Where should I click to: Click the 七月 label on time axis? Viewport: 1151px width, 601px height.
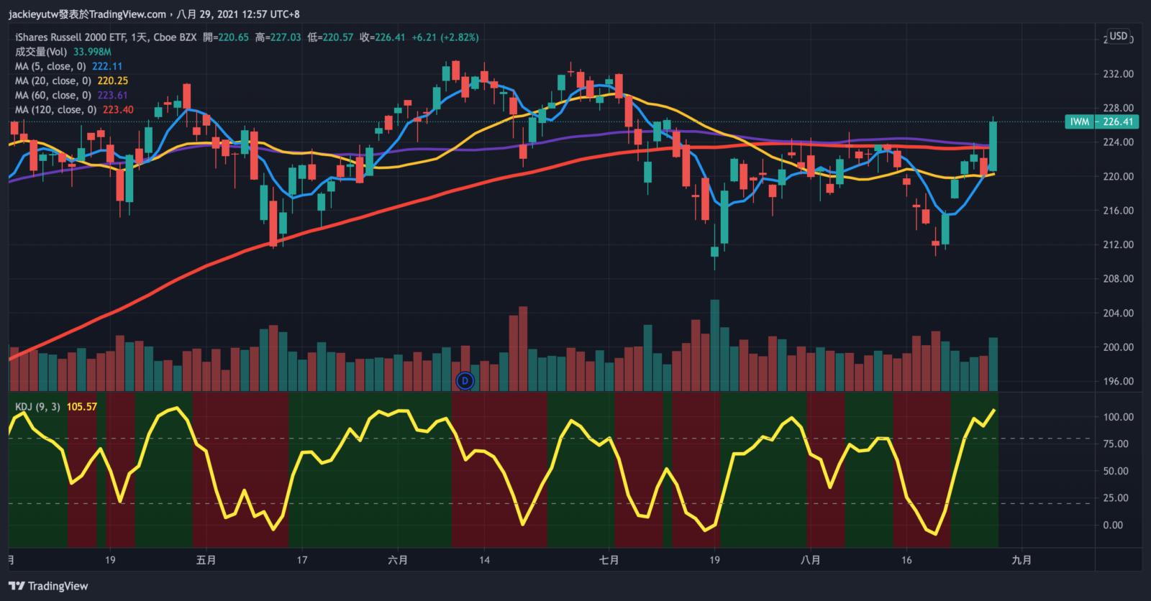(x=609, y=560)
